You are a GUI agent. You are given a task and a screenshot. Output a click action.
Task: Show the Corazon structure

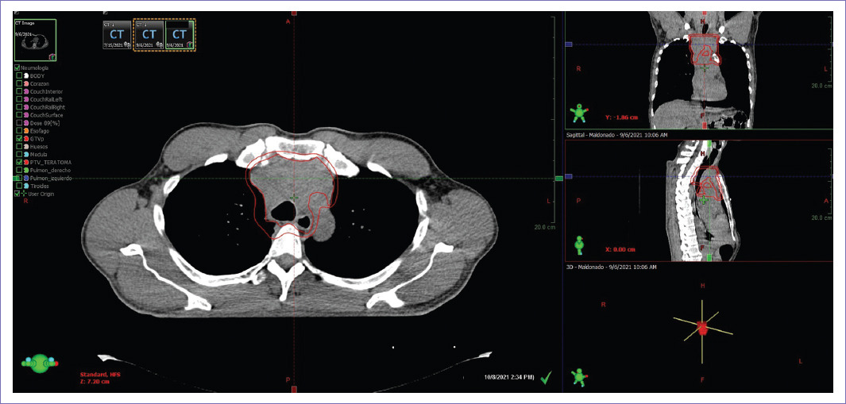[20, 83]
